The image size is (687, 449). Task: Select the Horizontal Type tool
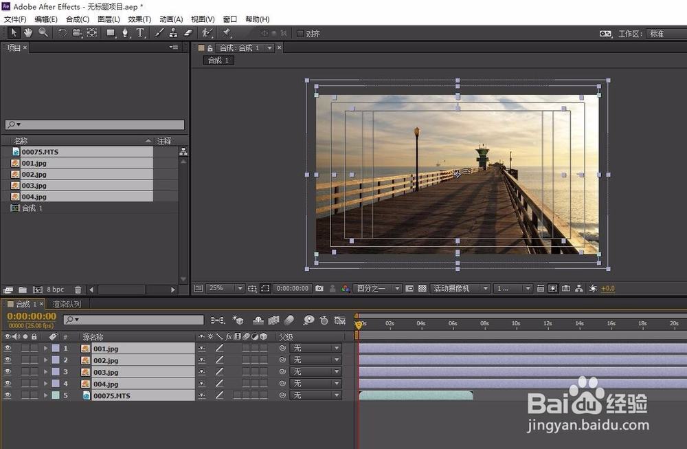[140, 33]
